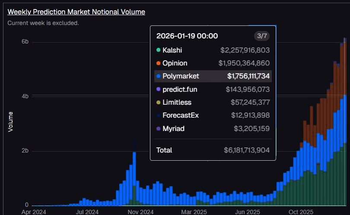Click the violet Myriad series dot
Screen dimensions: 350x215
pos(159,128)
